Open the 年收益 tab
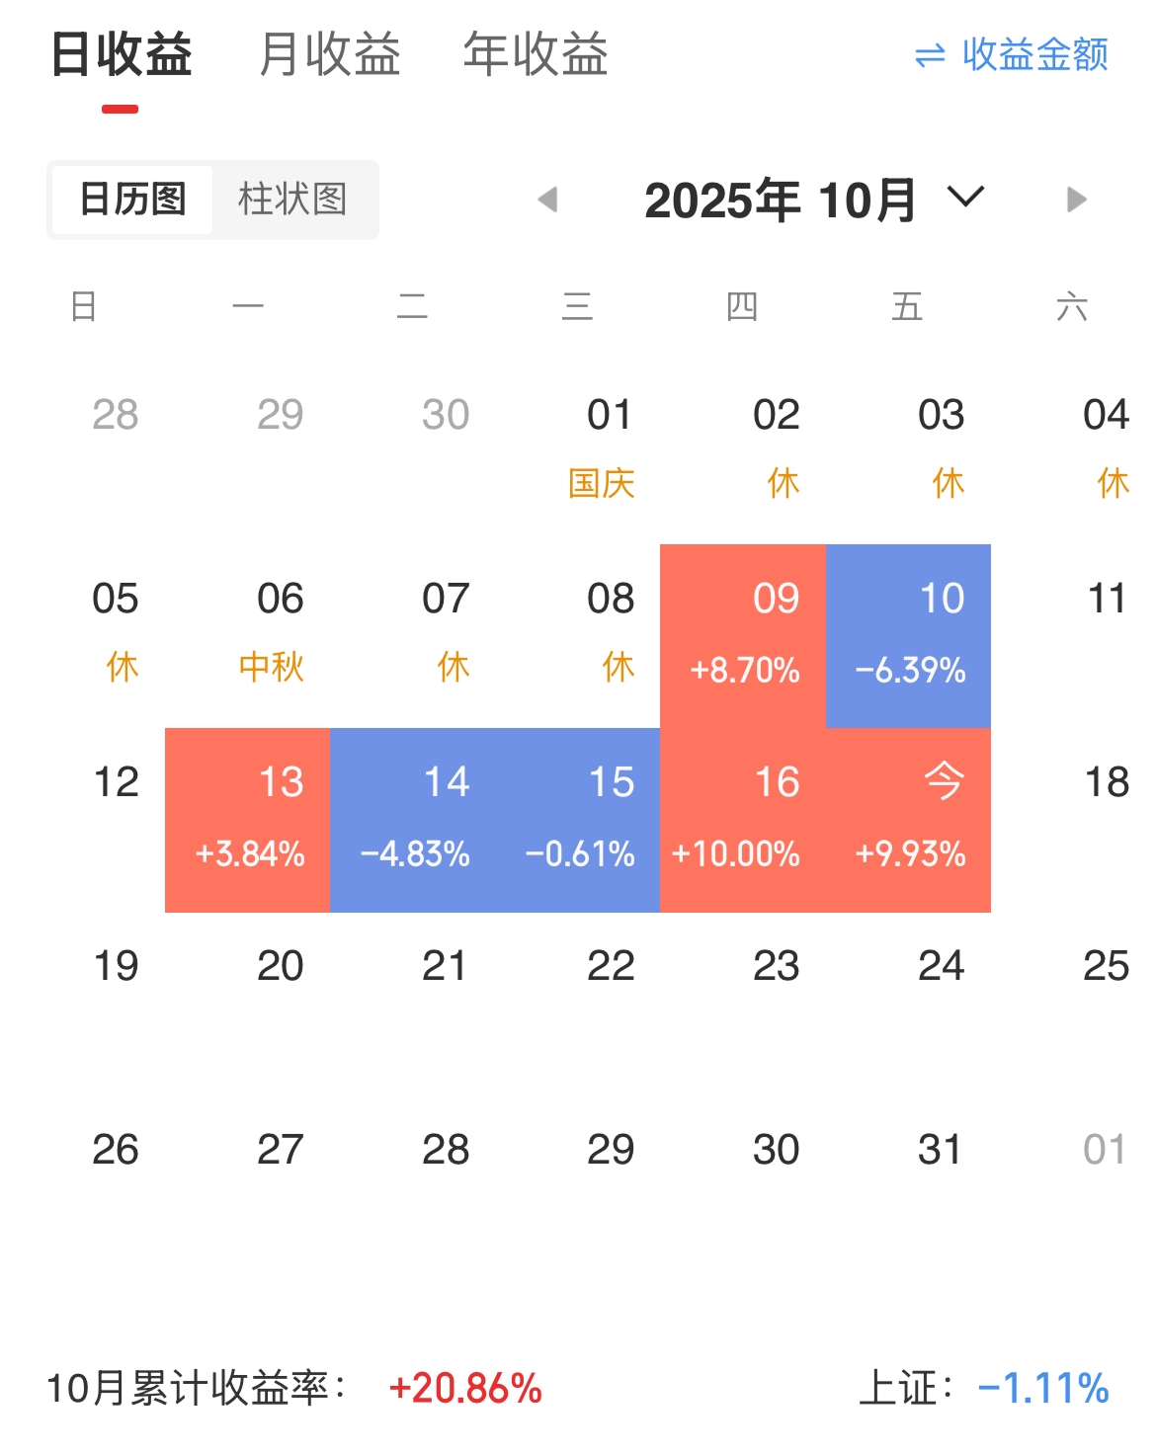The image size is (1156, 1456). click(x=535, y=55)
